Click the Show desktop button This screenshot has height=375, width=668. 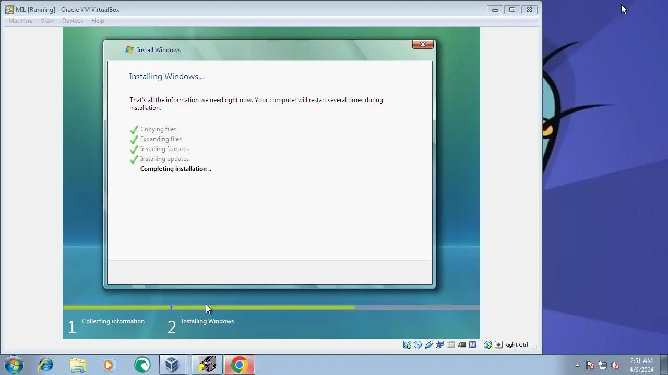(664, 365)
